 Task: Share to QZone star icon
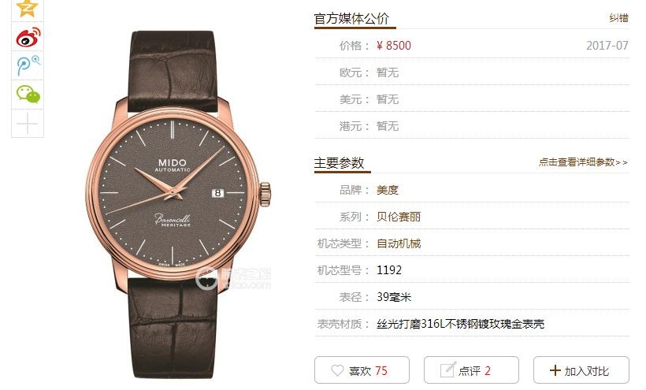(28, 8)
